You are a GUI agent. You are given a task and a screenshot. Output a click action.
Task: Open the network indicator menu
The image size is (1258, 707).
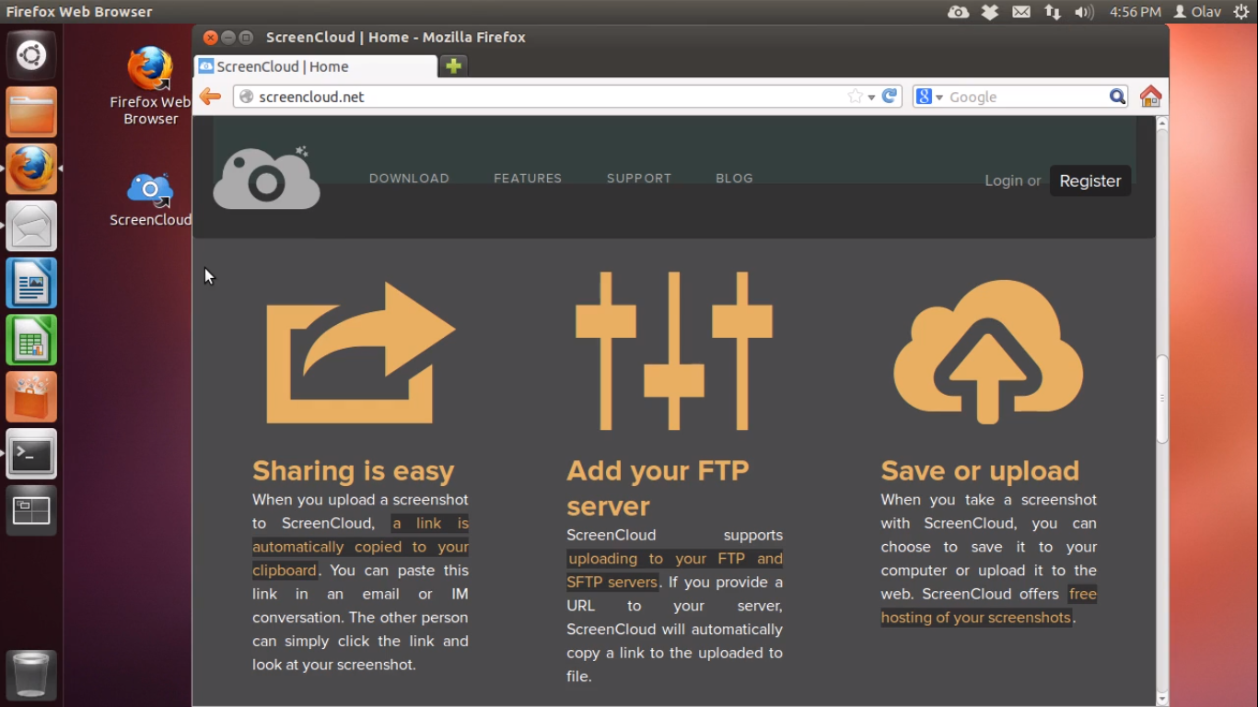pyautogui.click(x=1052, y=12)
